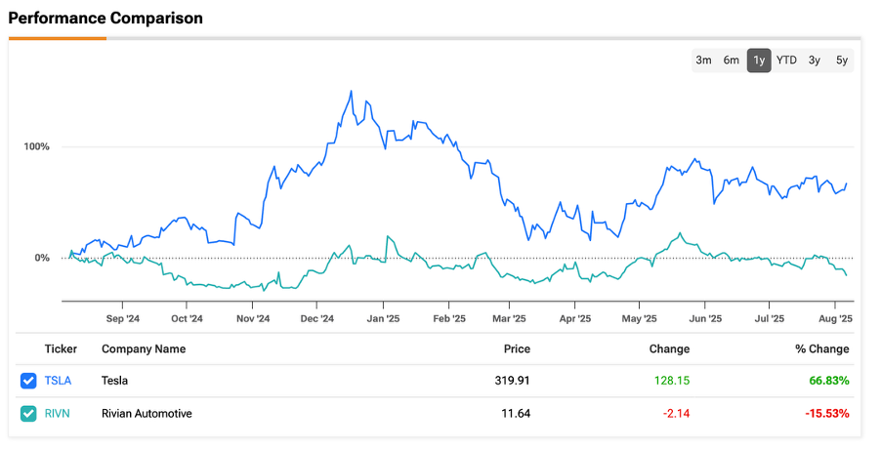Viewport: 881px width, 449px height.
Task: Click the Dec '24 axis label
Action: [x=316, y=319]
